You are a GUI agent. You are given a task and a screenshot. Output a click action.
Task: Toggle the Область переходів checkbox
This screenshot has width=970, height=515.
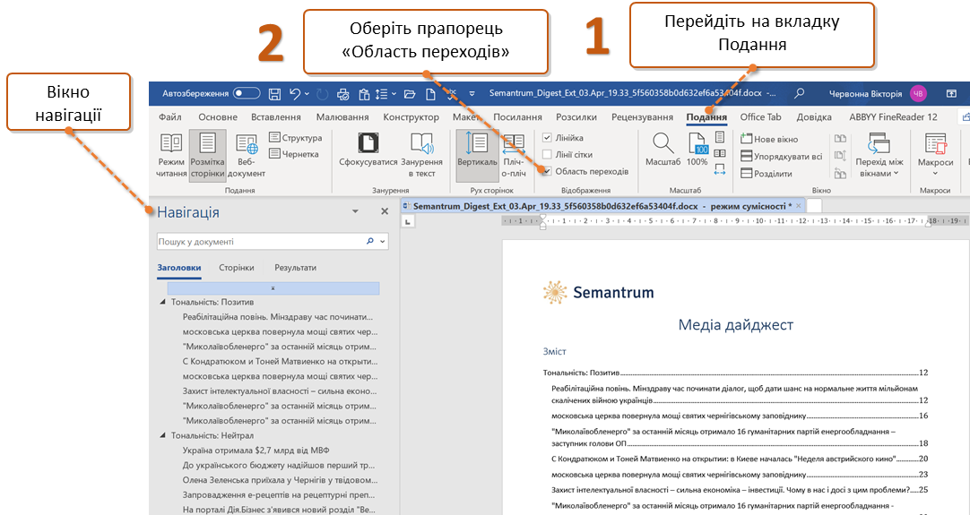tap(547, 171)
